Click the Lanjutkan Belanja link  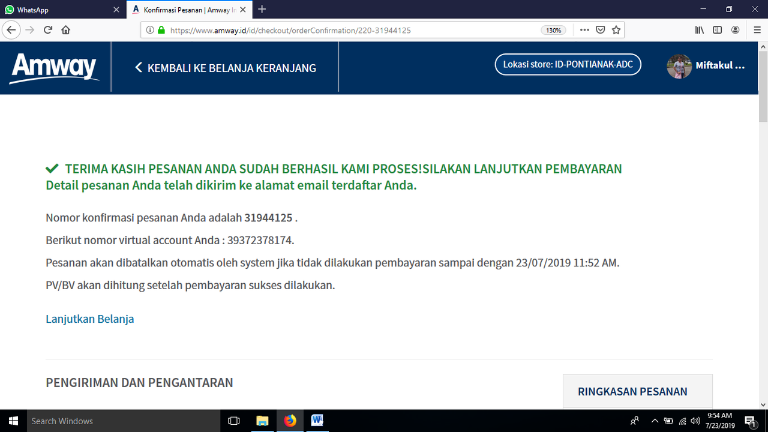[x=90, y=319]
